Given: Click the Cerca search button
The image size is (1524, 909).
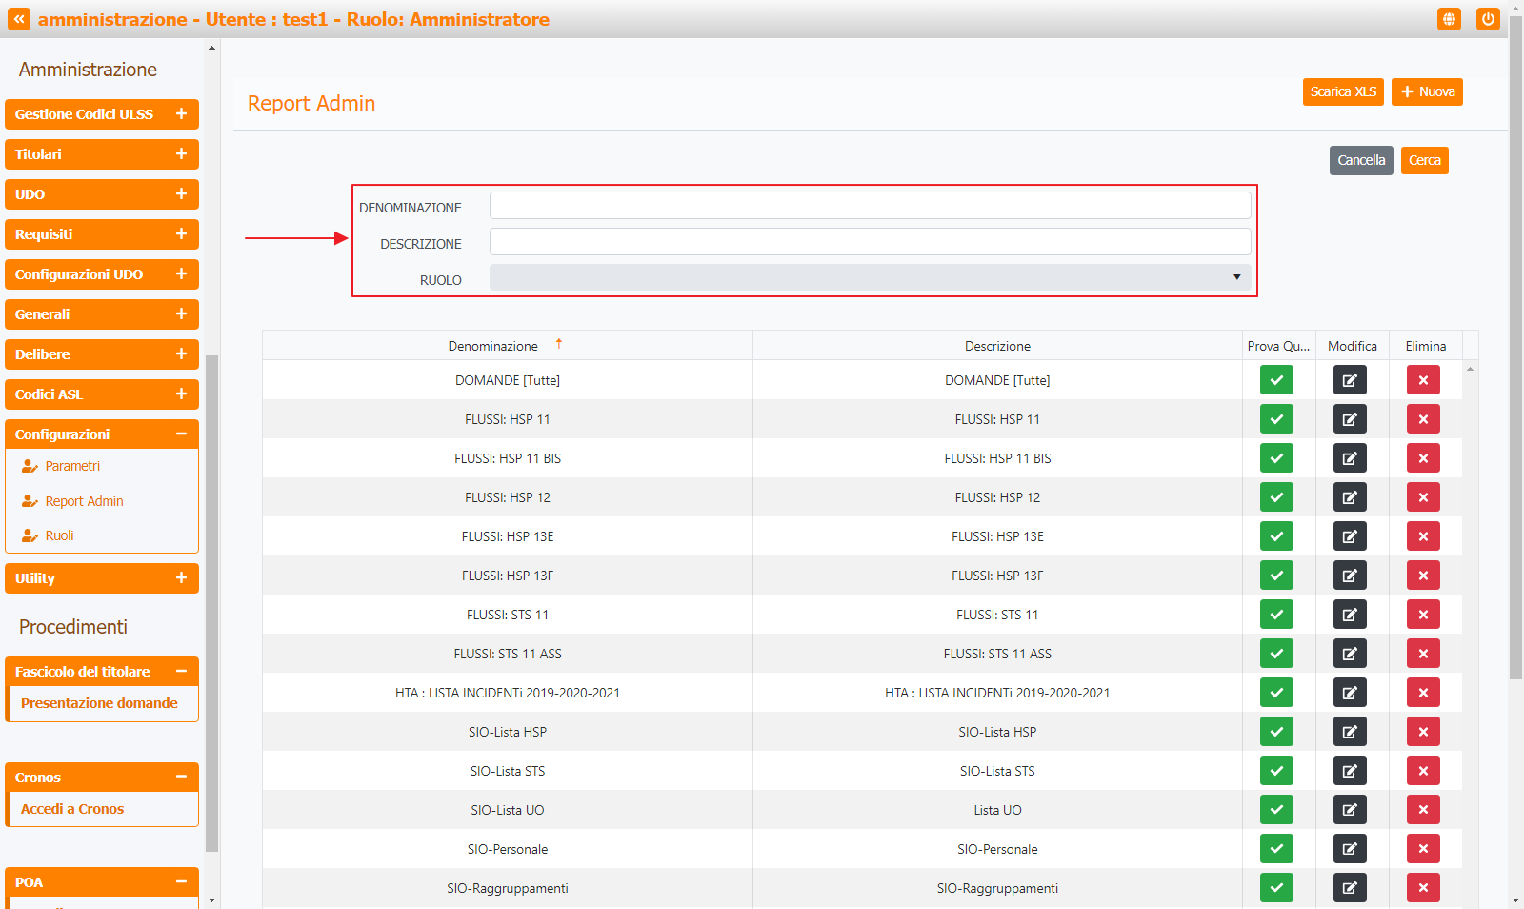Looking at the screenshot, I should (x=1424, y=160).
